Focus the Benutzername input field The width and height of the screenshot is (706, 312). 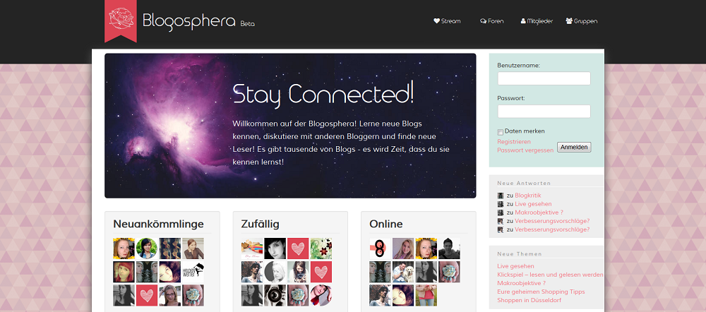544,78
